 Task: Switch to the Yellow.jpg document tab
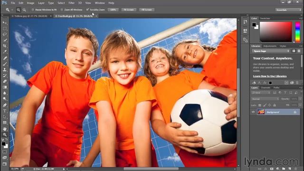click(29, 16)
